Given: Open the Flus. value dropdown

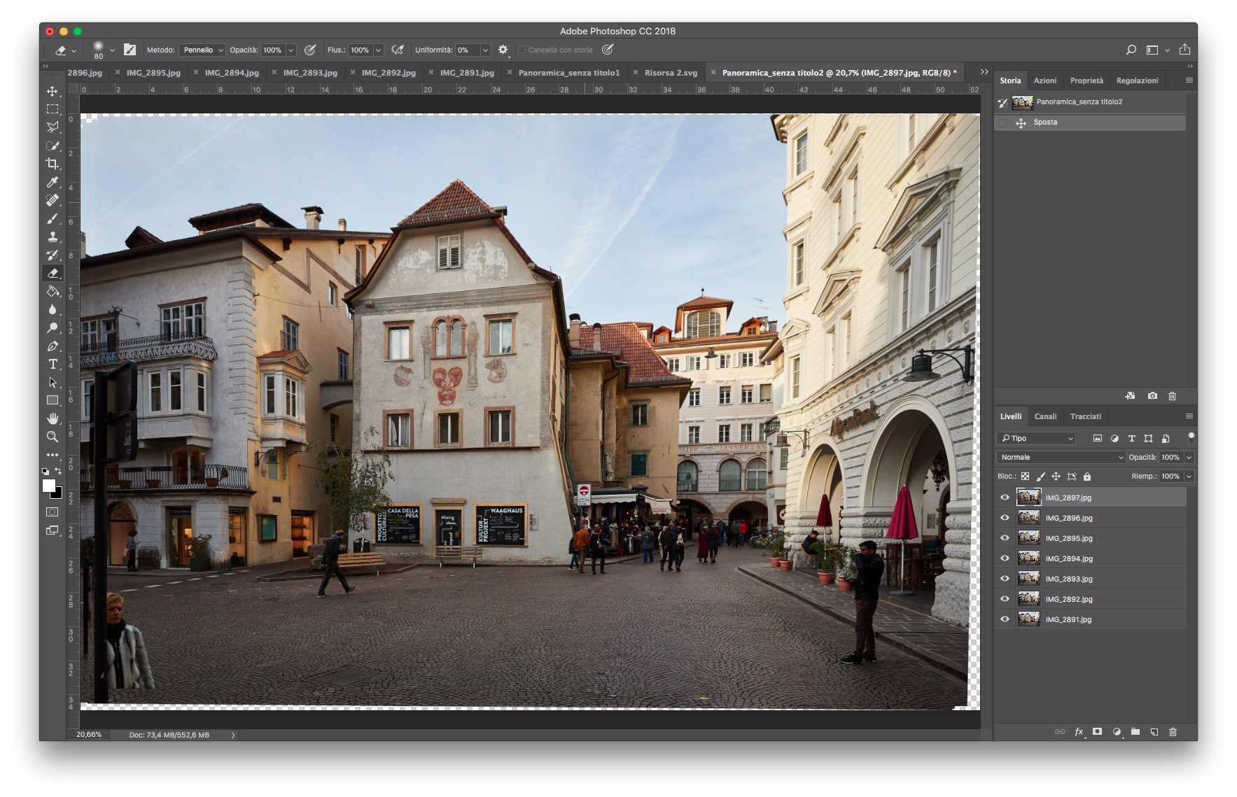Looking at the screenshot, I should [x=378, y=50].
